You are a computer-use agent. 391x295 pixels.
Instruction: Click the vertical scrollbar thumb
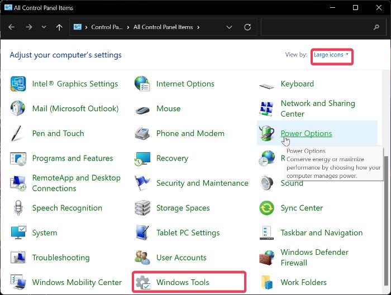[x=387, y=221]
